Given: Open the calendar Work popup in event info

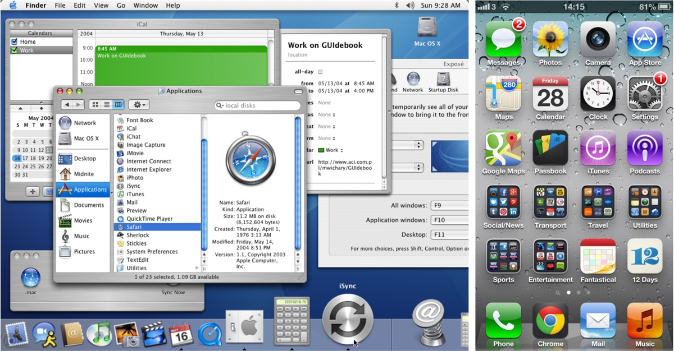Looking at the screenshot, I should click(x=330, y=150).
